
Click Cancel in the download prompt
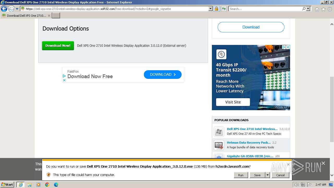(x=280, y=175)
